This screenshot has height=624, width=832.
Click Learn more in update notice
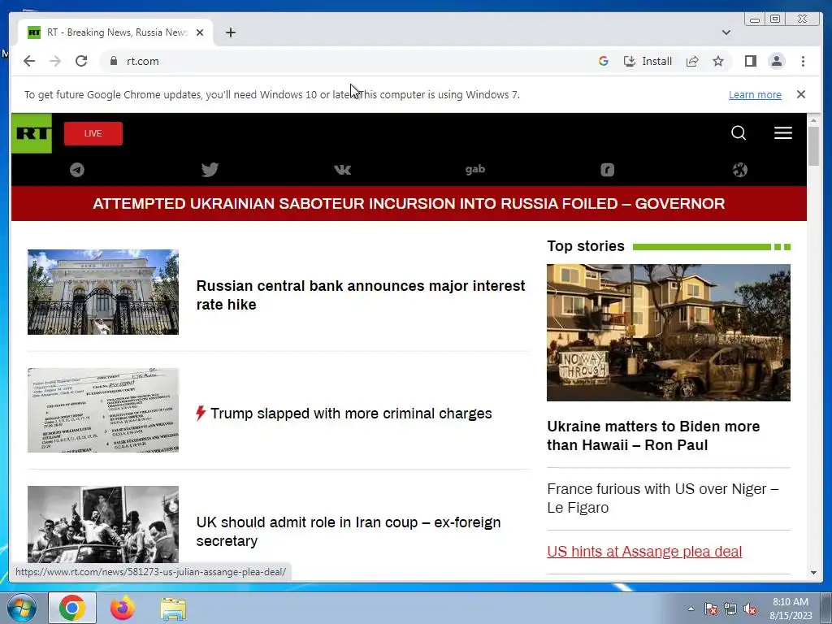pos(755,94)
